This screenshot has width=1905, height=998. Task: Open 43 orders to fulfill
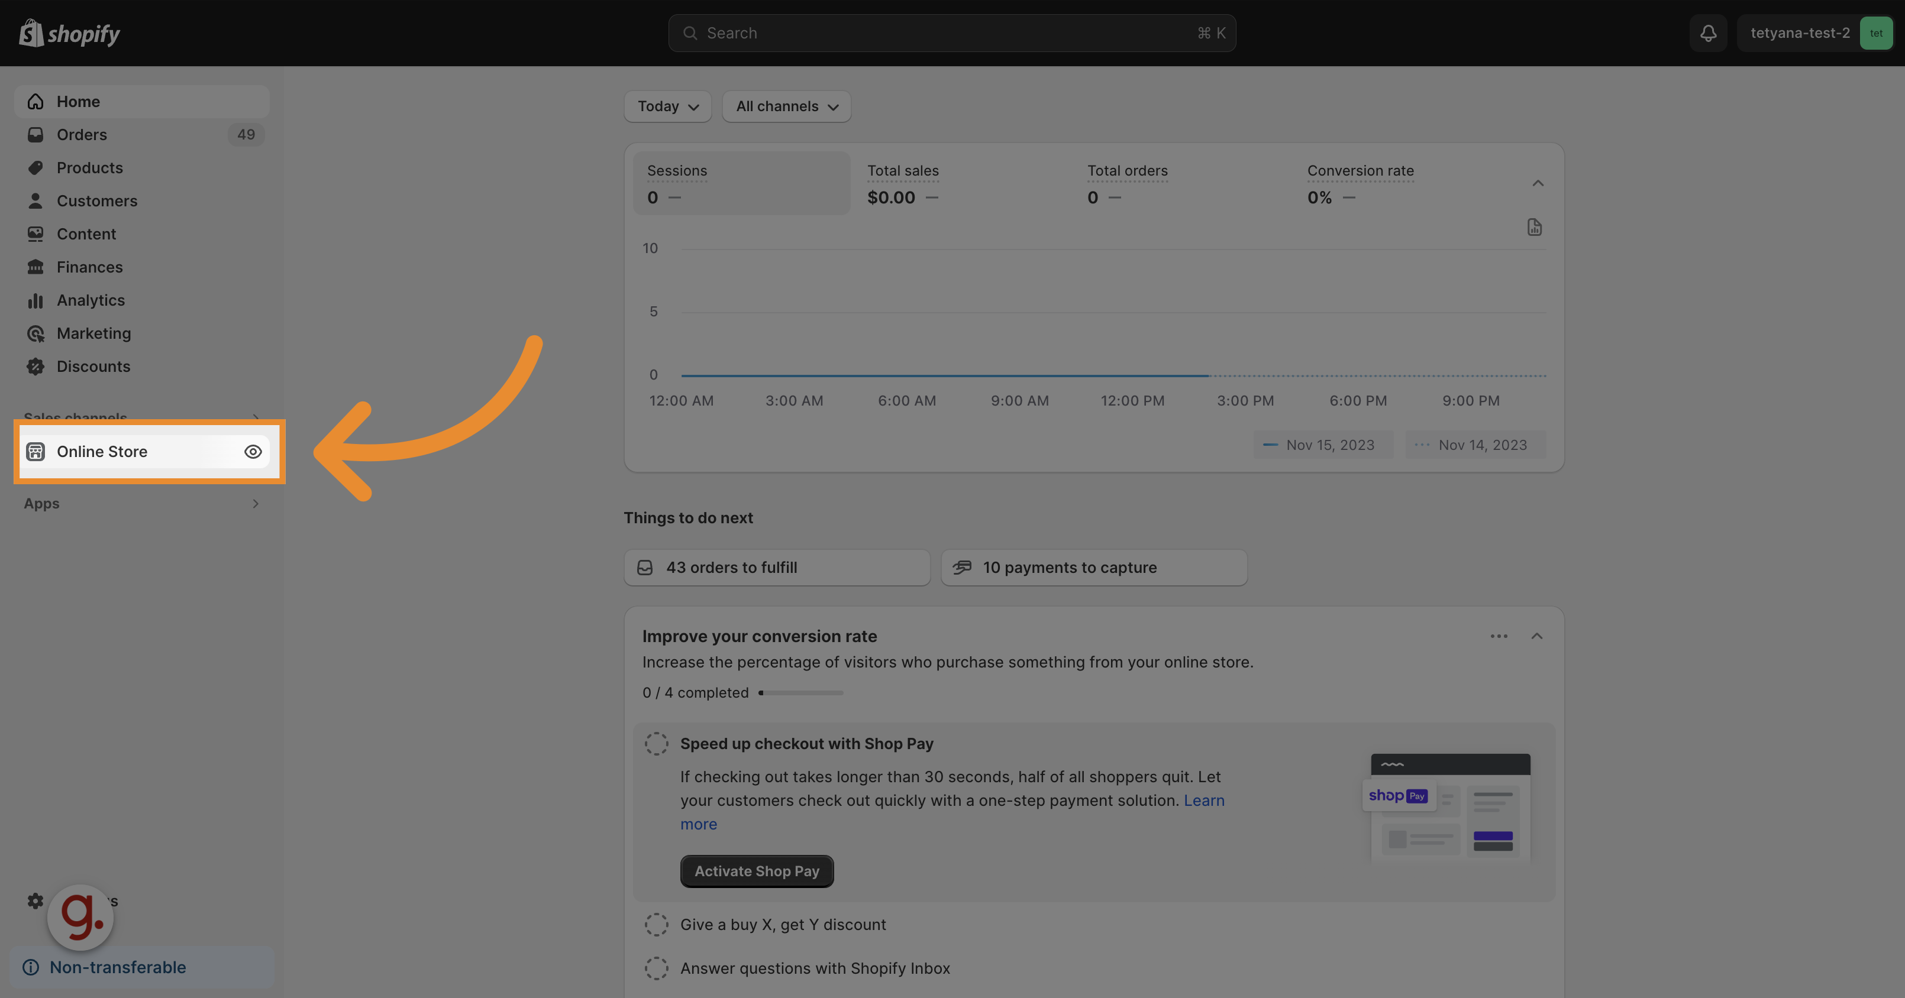777,568
